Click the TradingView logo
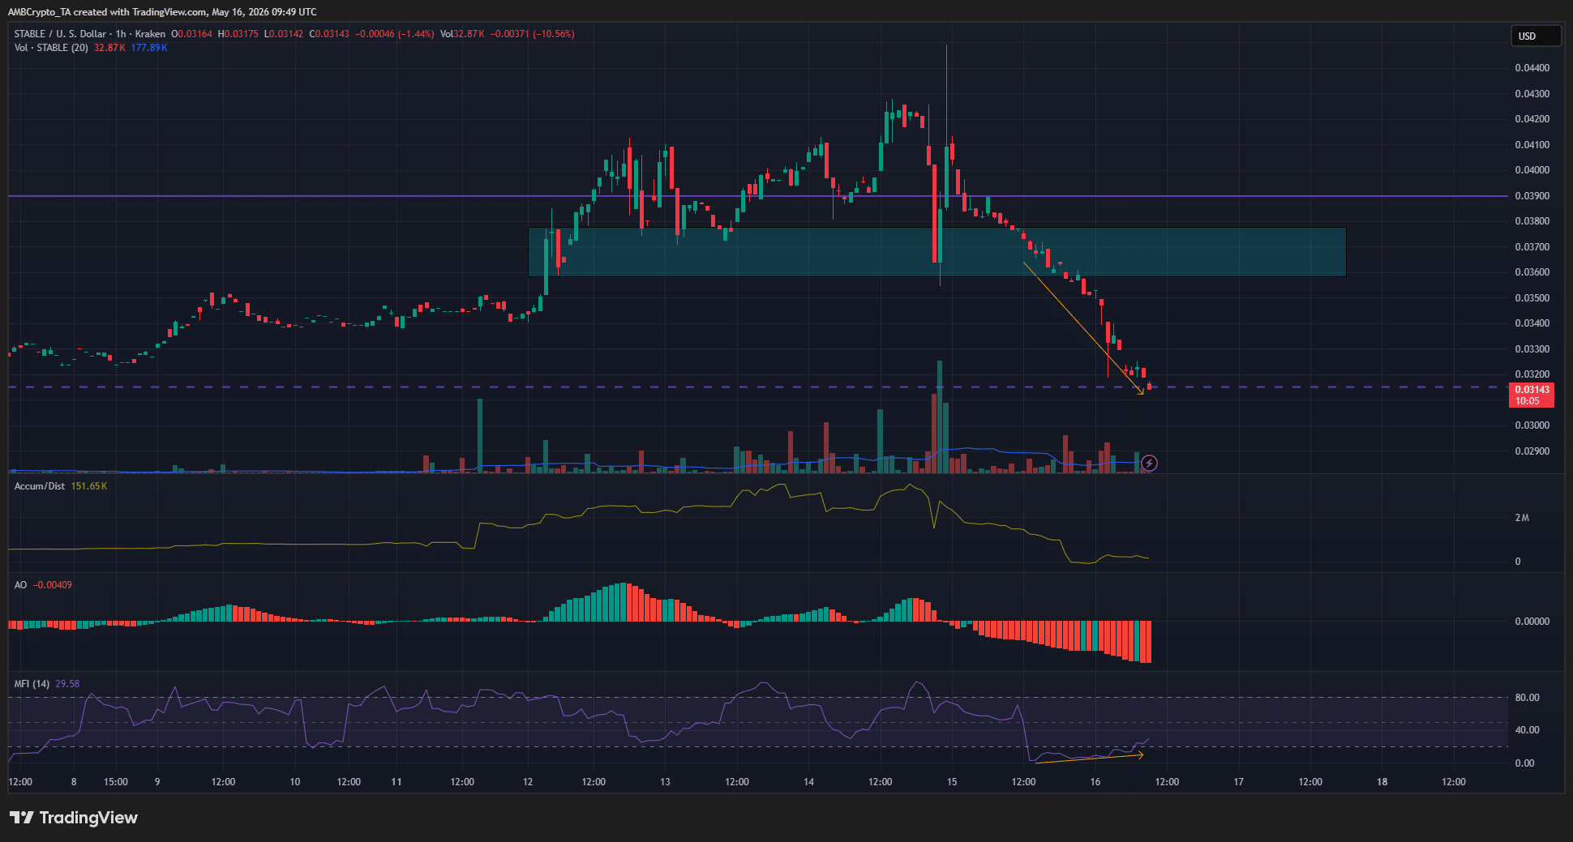The width and height of the screenshot is (1573, 842). pyautogui.click(x=74, y=818)
